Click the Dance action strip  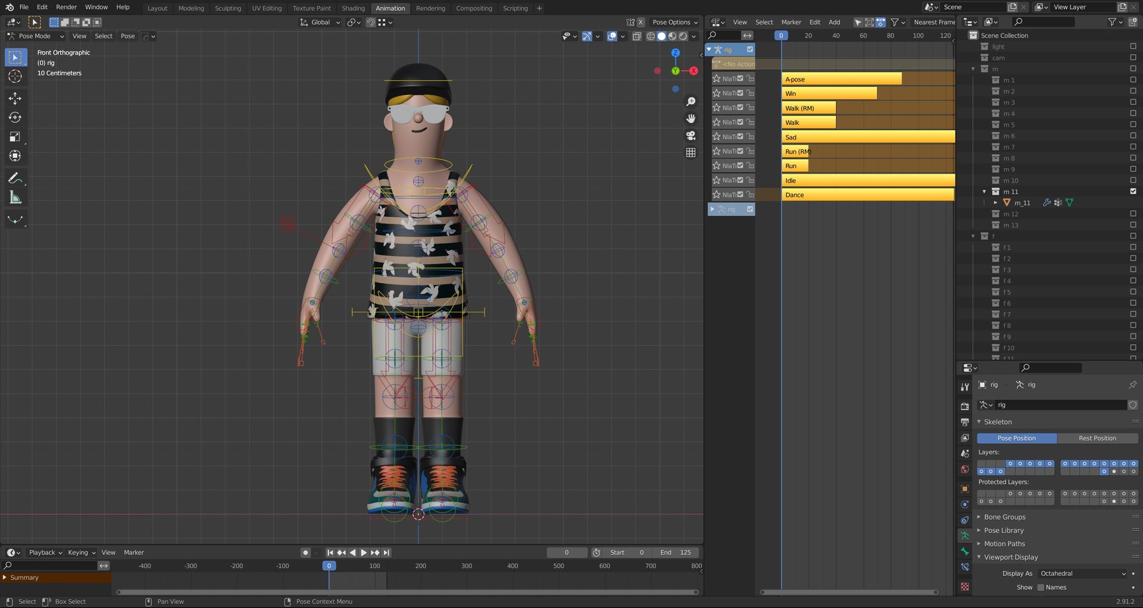pyautogui.click(x=867, y=195)
